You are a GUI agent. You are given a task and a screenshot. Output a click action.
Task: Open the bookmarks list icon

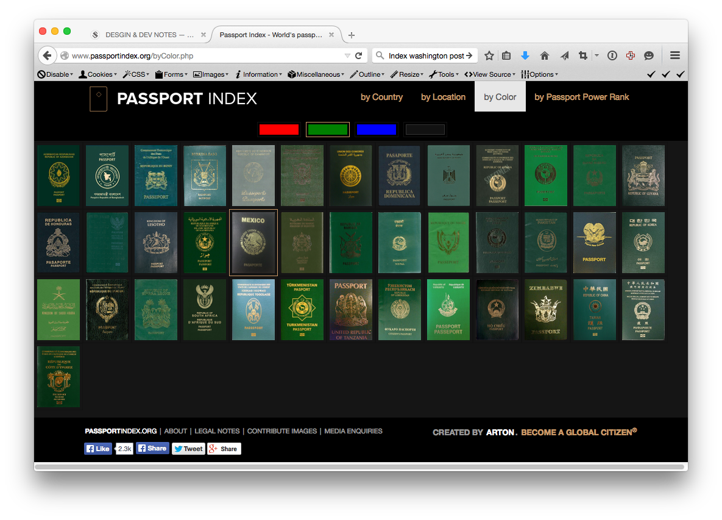point(506,55)
